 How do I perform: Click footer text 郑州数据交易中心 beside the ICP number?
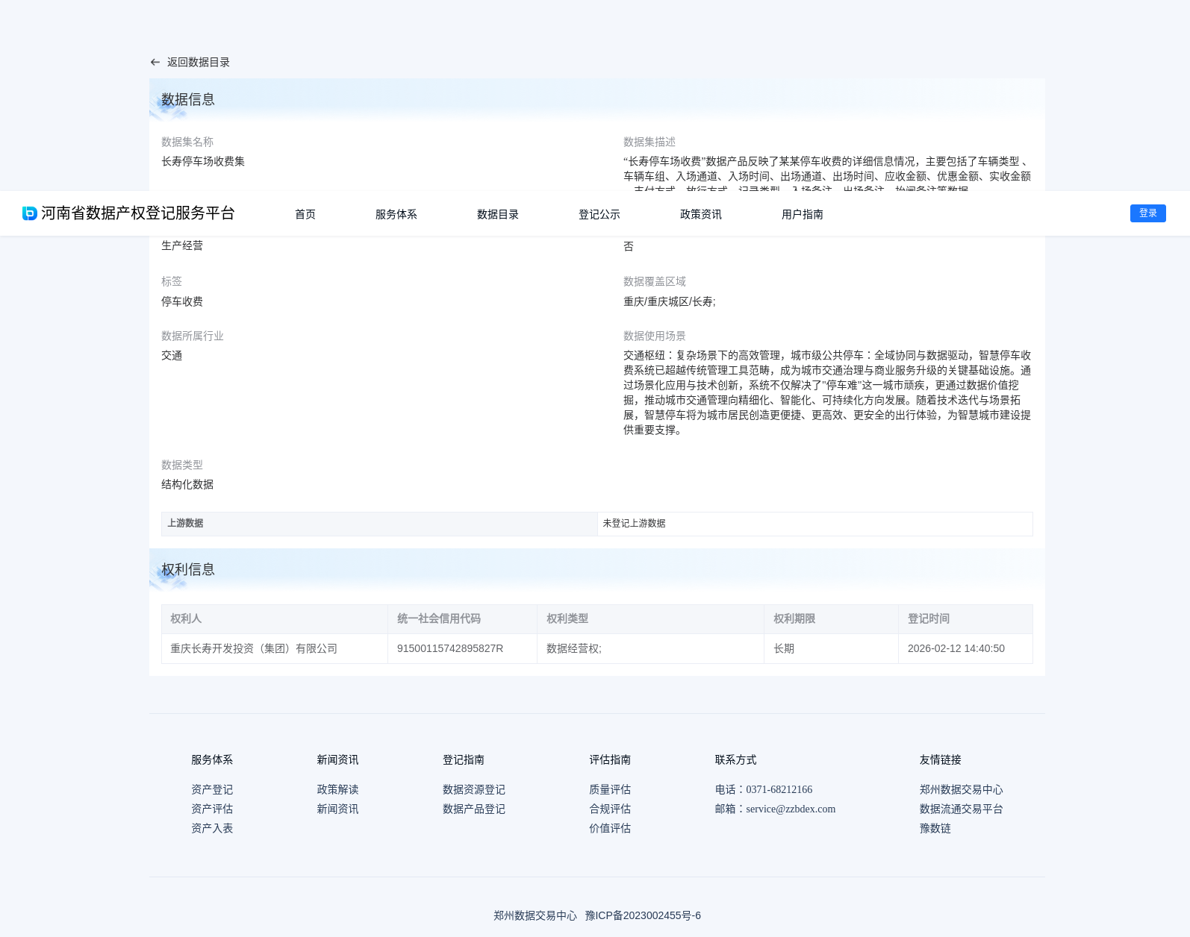point(535,915)
